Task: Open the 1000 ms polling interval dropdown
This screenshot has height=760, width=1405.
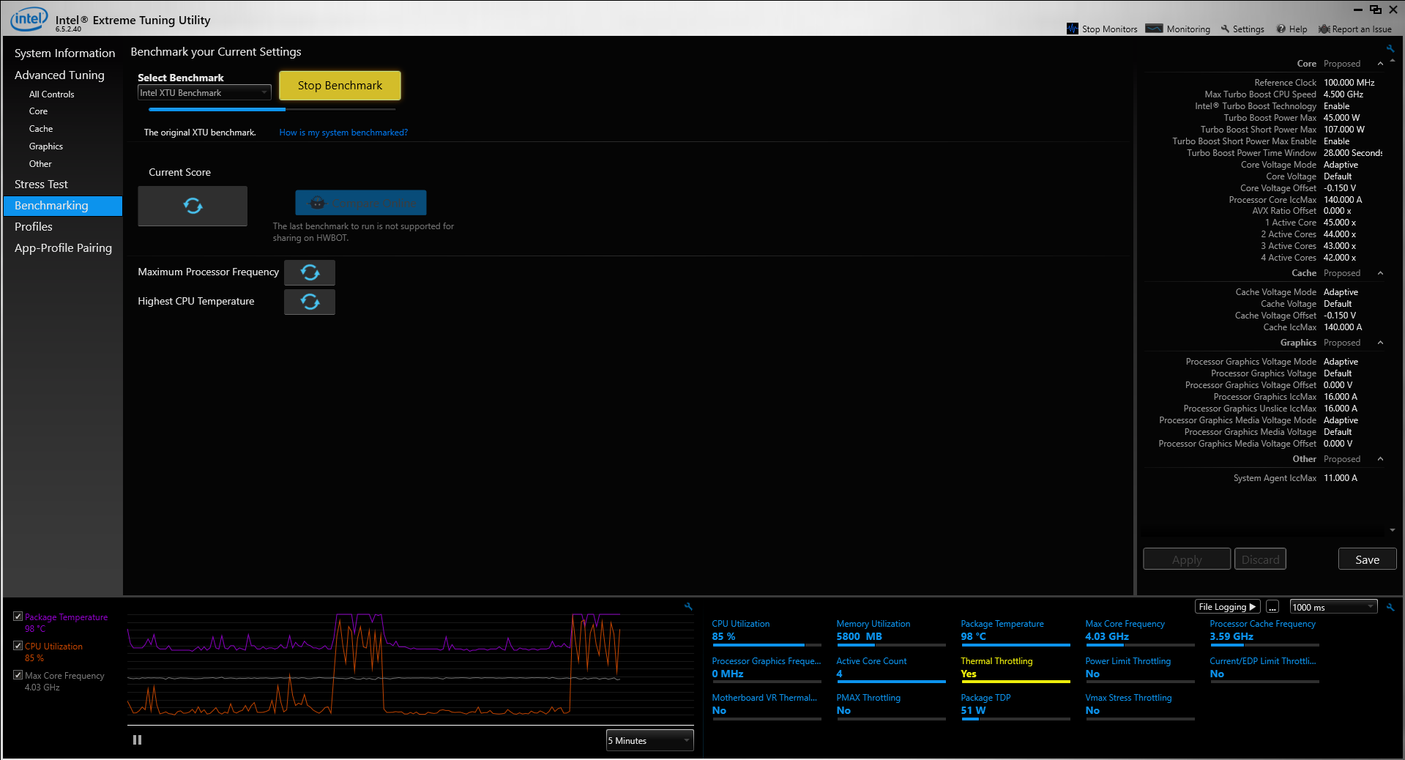Action: coord(1333,607)
